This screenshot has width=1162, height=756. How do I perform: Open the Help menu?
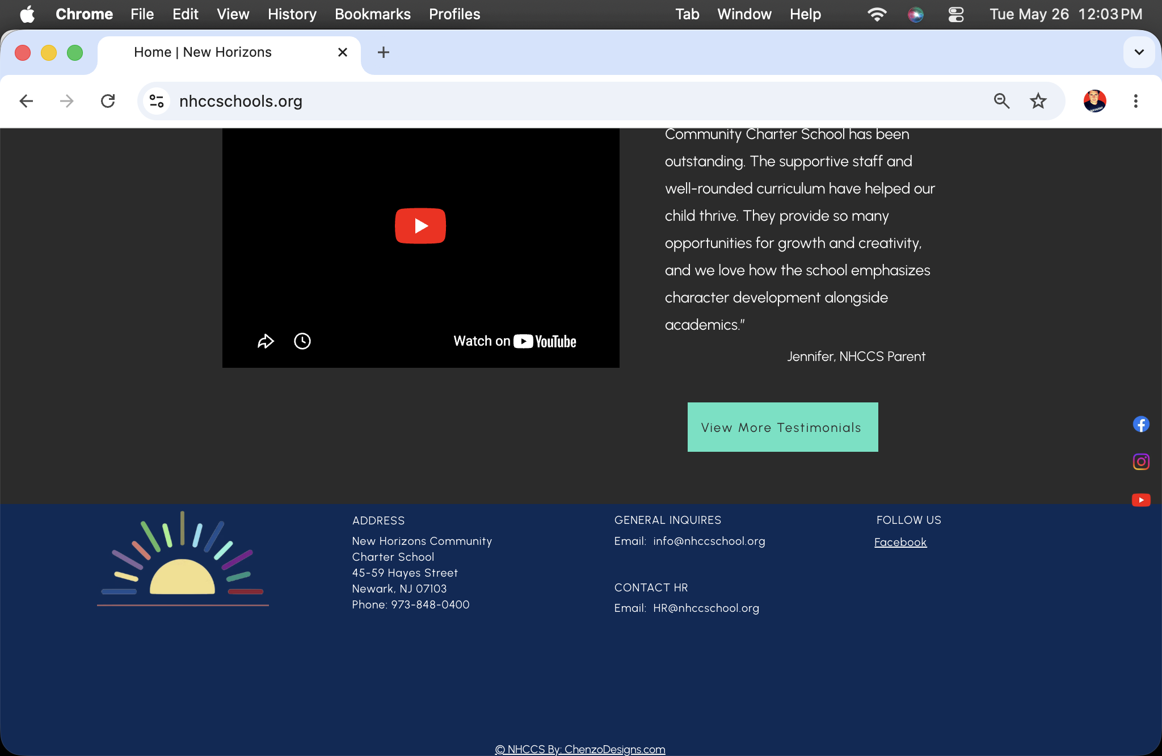[806, 14]
